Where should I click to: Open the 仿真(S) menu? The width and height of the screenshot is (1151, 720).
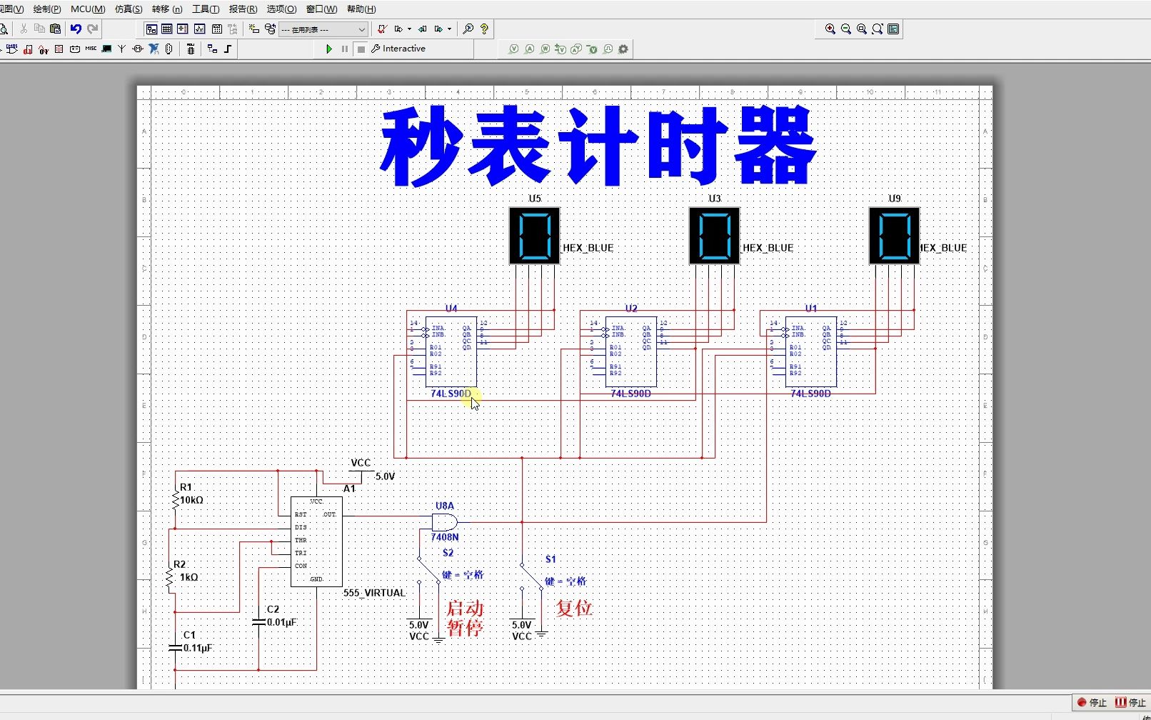[x=128, y=9]
